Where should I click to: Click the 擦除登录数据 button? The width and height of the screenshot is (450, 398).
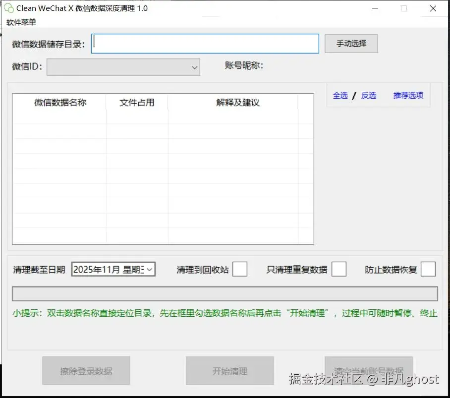click(86, 370)
